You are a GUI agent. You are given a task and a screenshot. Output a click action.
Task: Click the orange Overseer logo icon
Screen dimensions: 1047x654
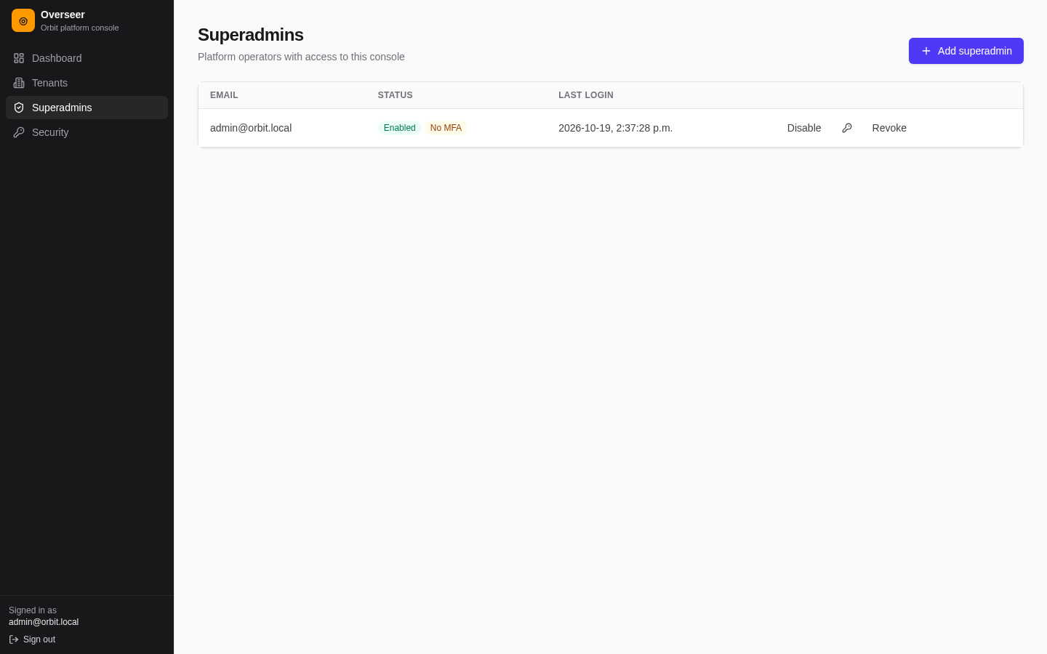click(23, 20)
